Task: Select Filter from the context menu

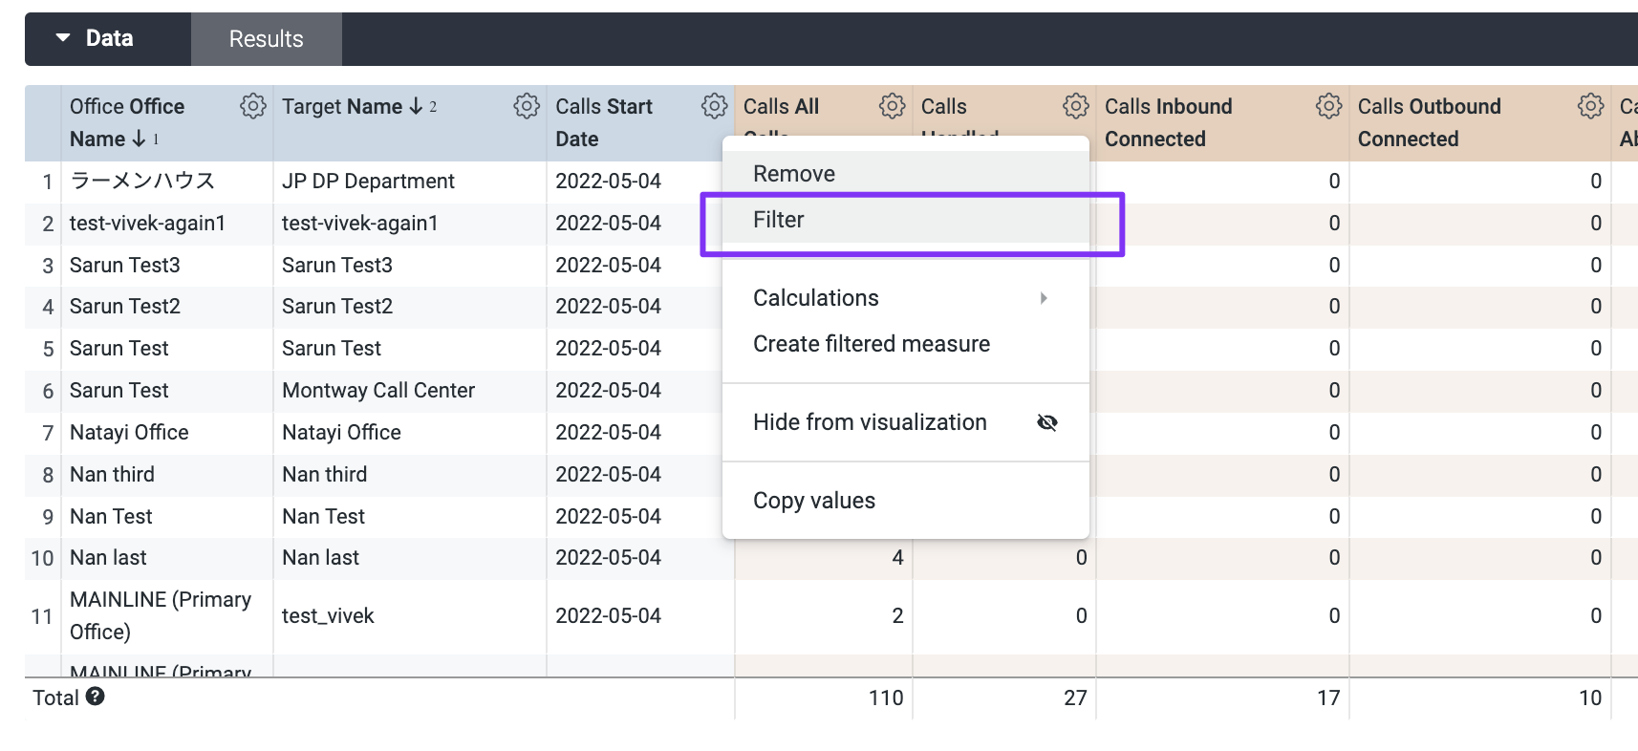Action: [x=906, y=220]
